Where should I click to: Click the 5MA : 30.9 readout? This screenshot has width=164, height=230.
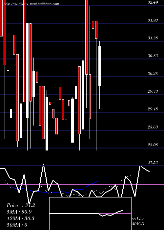(x=19, y=212)
